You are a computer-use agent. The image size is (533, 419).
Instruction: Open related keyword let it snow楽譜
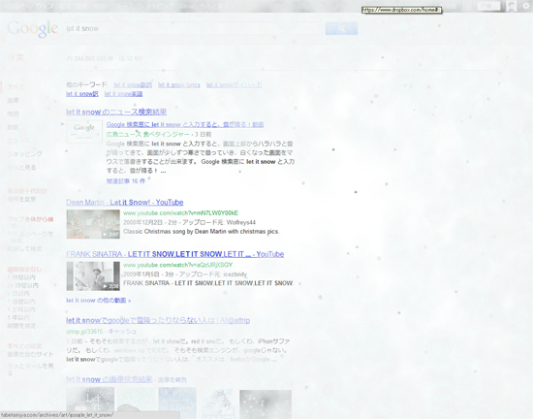pos(123,94)
